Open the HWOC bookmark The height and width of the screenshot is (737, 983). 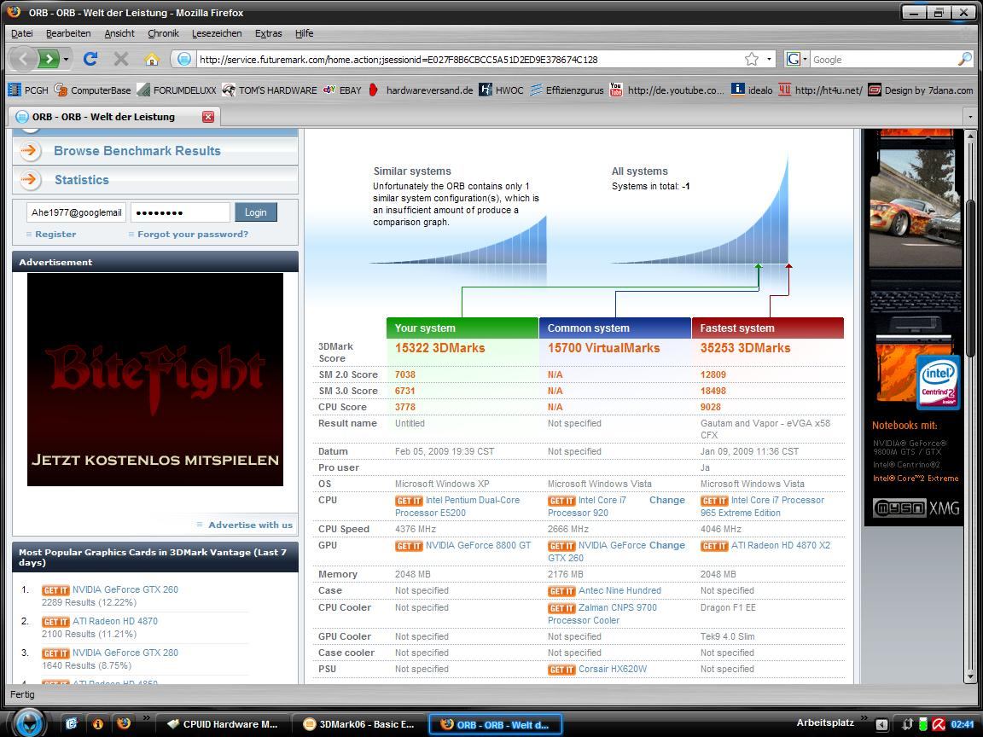[x=502, y=90]
